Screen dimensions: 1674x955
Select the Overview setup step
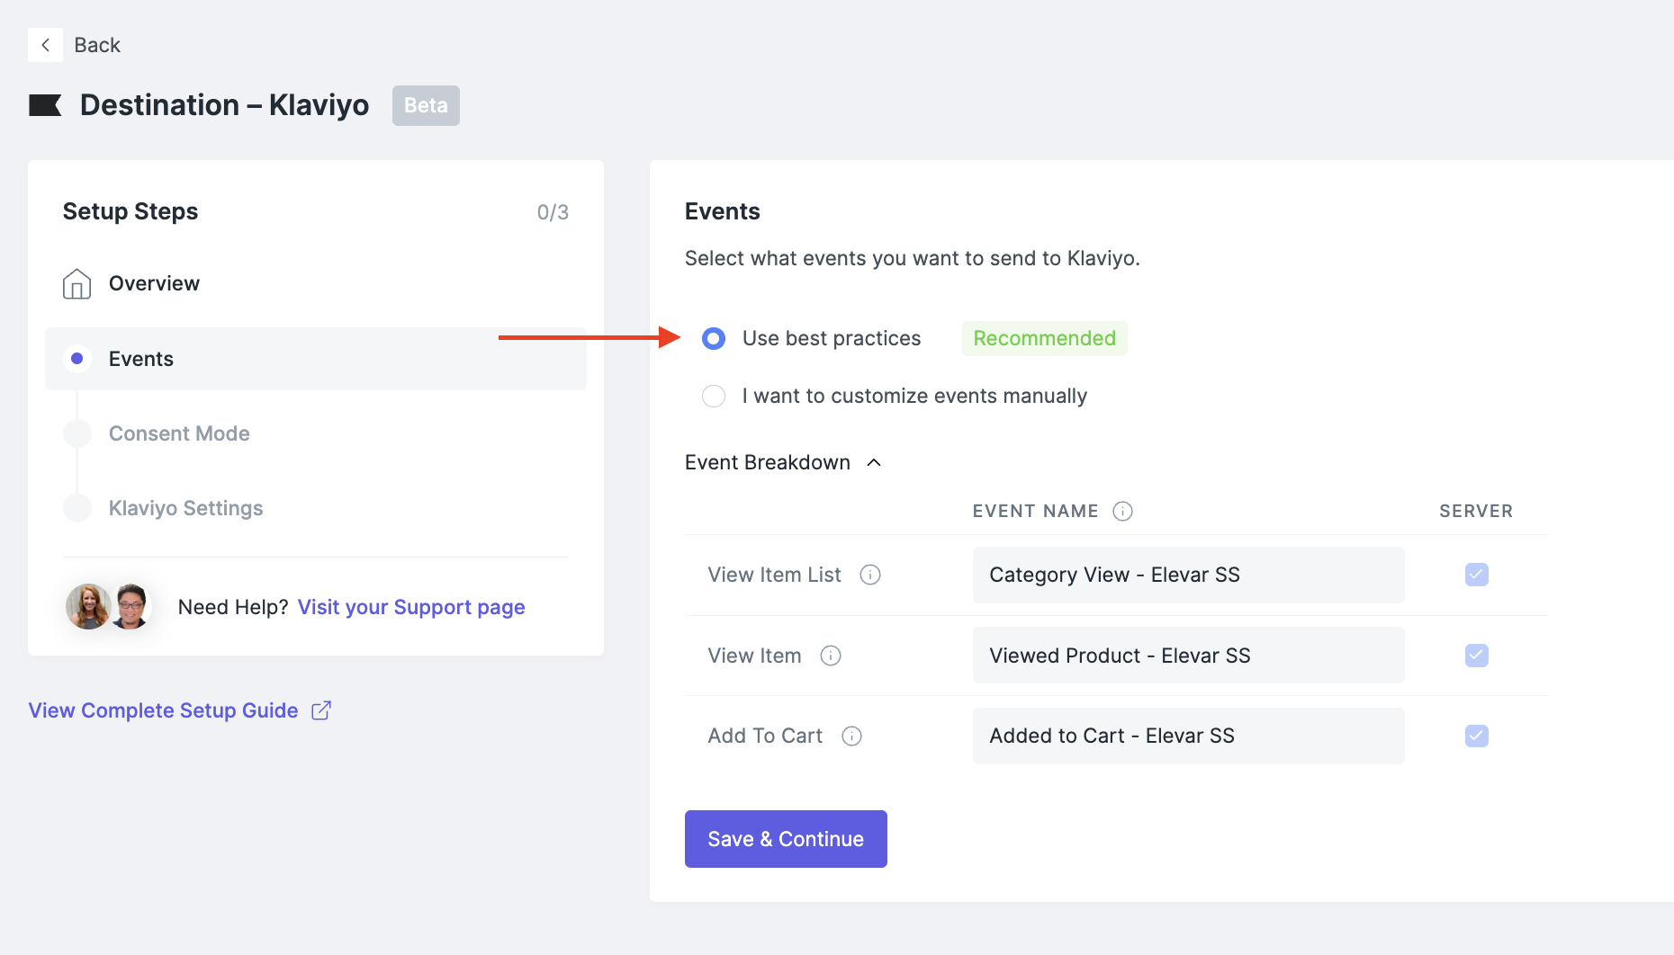tap(154, 283)
